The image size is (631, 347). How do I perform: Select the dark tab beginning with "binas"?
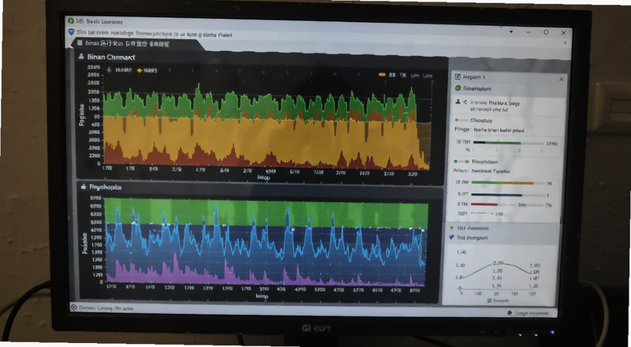136,43
